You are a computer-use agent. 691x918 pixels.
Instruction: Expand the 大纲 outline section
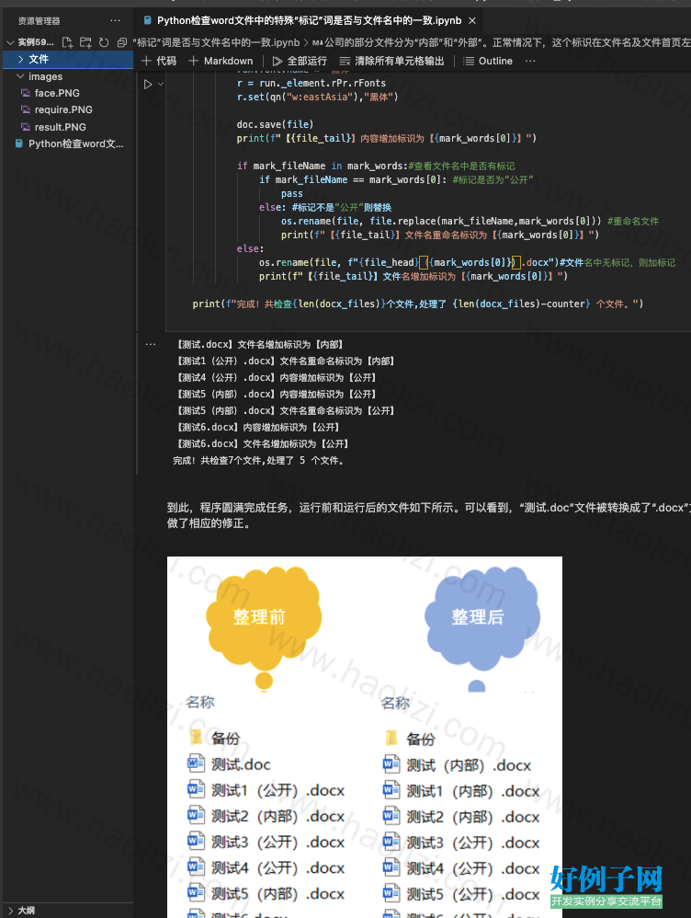pyautogui.click(x=68, y=911)
